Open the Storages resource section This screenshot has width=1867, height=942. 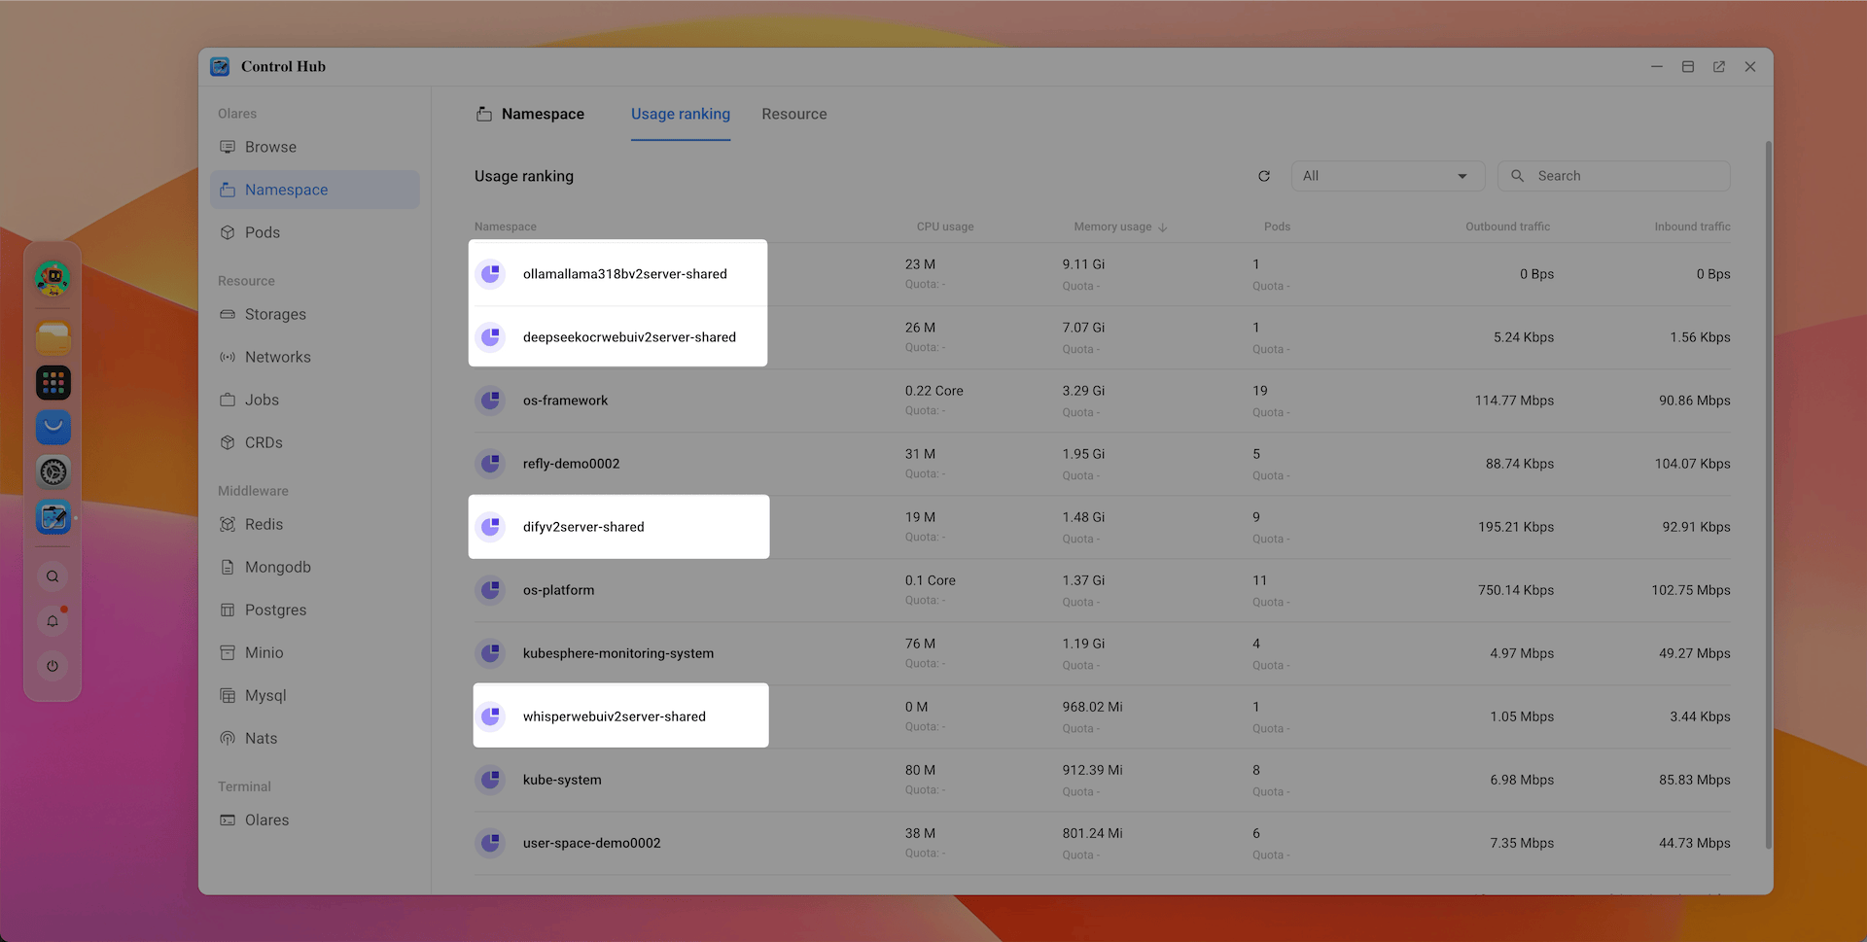coord(275,314)
